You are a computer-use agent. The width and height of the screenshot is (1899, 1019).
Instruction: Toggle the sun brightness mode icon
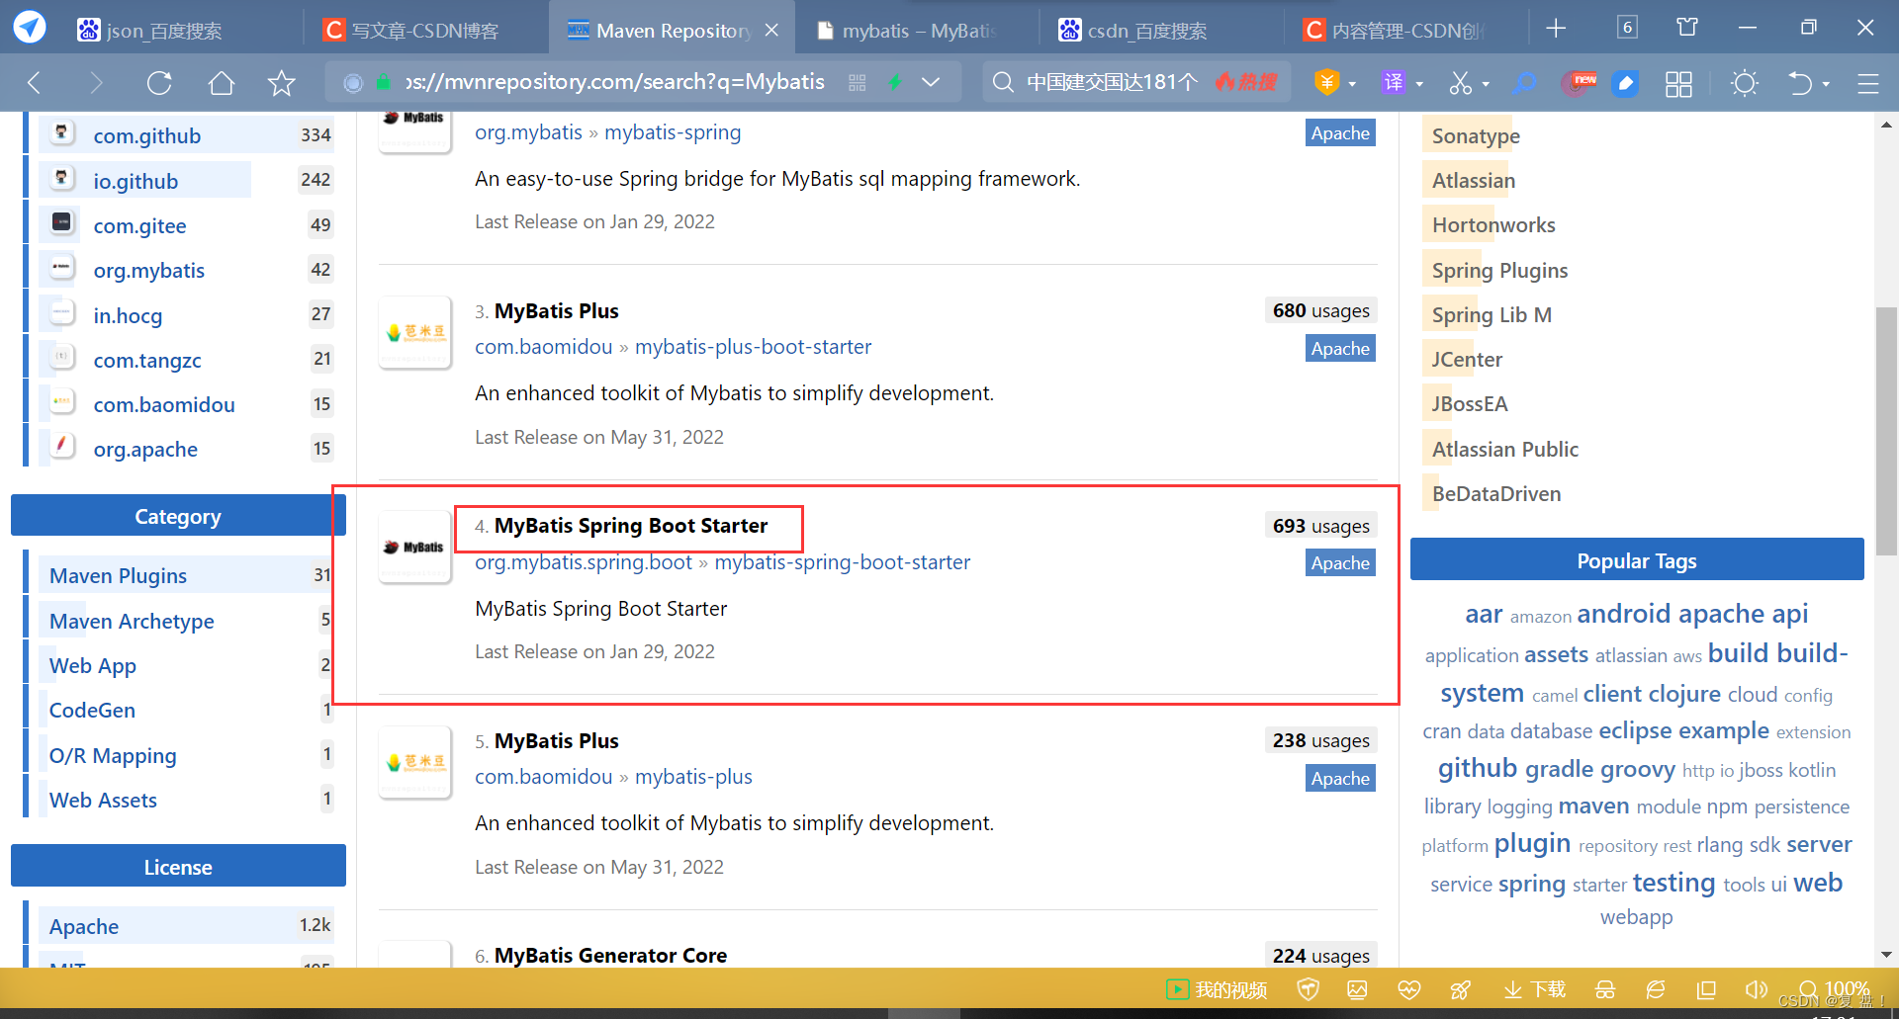tap(1745, 83)
